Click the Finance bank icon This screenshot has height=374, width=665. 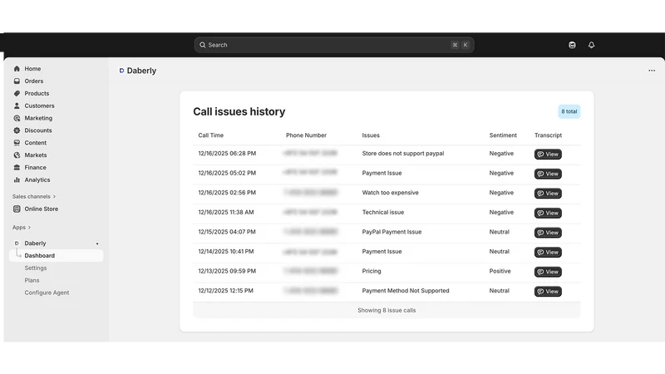click(x=17, y=168)
